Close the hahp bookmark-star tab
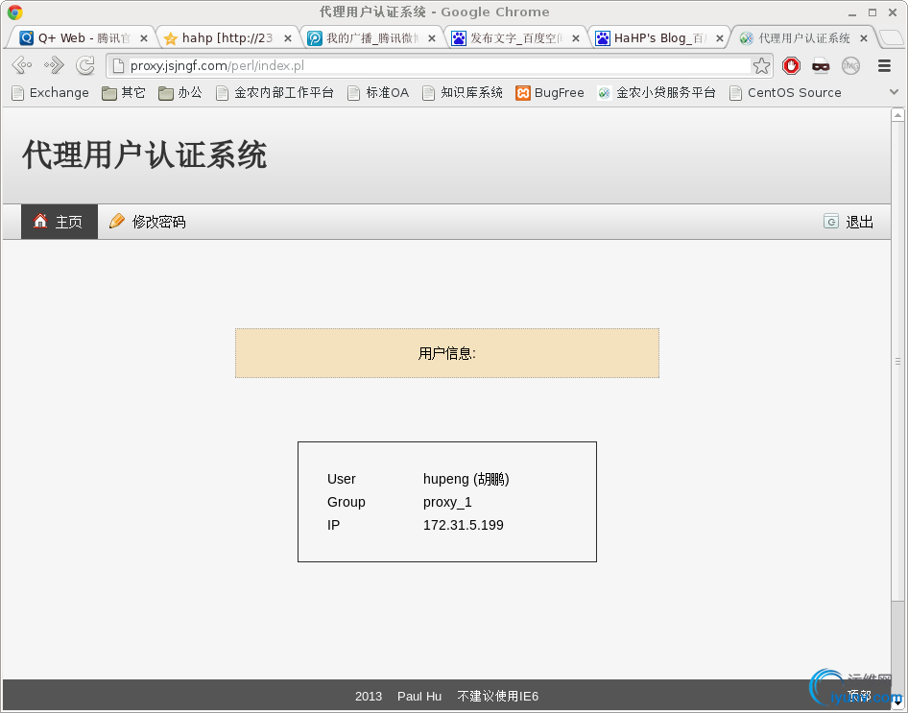The width and height of the screenshot is (908, 713). [x=288, y=38]
